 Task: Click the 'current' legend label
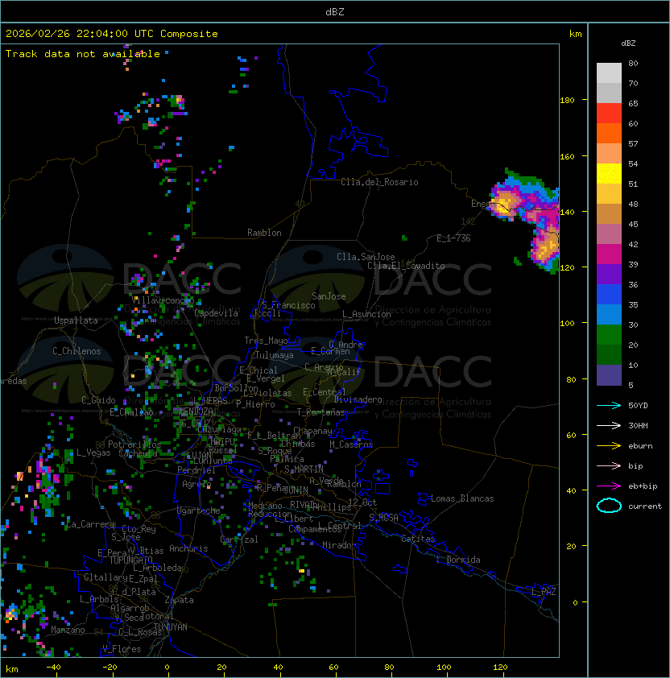point(645,506)
